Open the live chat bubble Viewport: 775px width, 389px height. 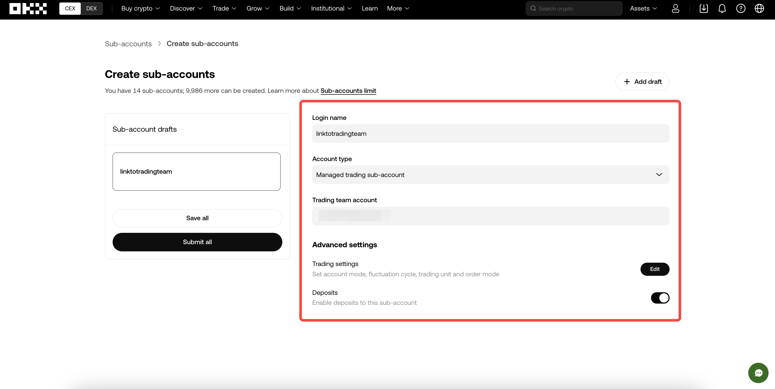758,373
